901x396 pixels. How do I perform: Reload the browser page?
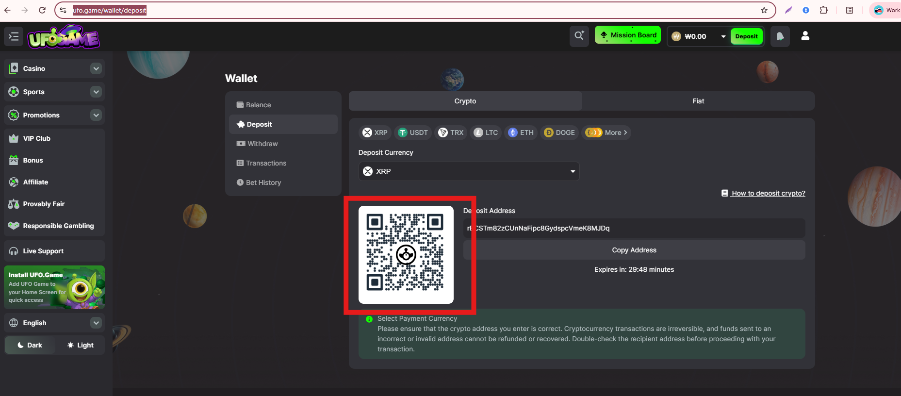[42, 10]
